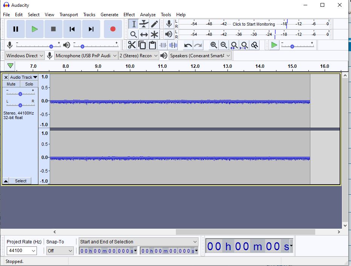Open the File menu

pos(6,15)
